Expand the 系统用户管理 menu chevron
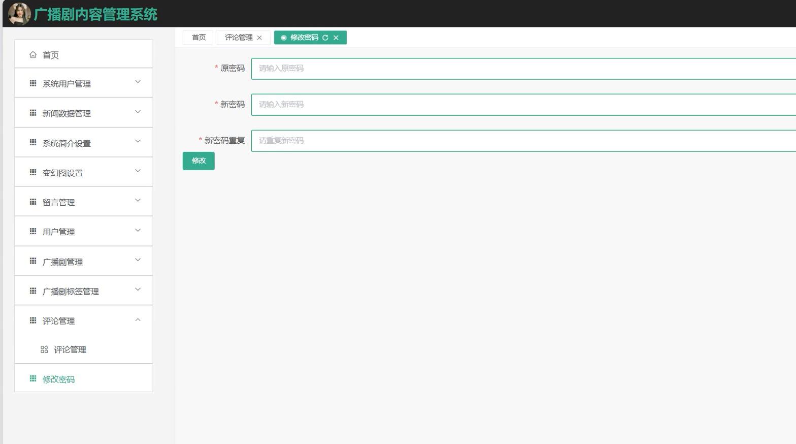The image size is (796, 444). click(138, 82)
